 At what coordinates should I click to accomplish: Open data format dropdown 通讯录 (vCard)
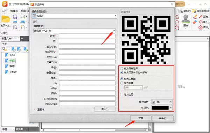coord(74,31)
